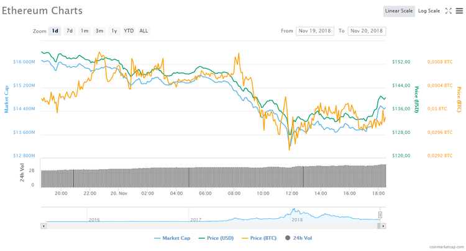Toggle Market Cap series in legend
Screen dimensions: 466x251
(x=172, y=238)
